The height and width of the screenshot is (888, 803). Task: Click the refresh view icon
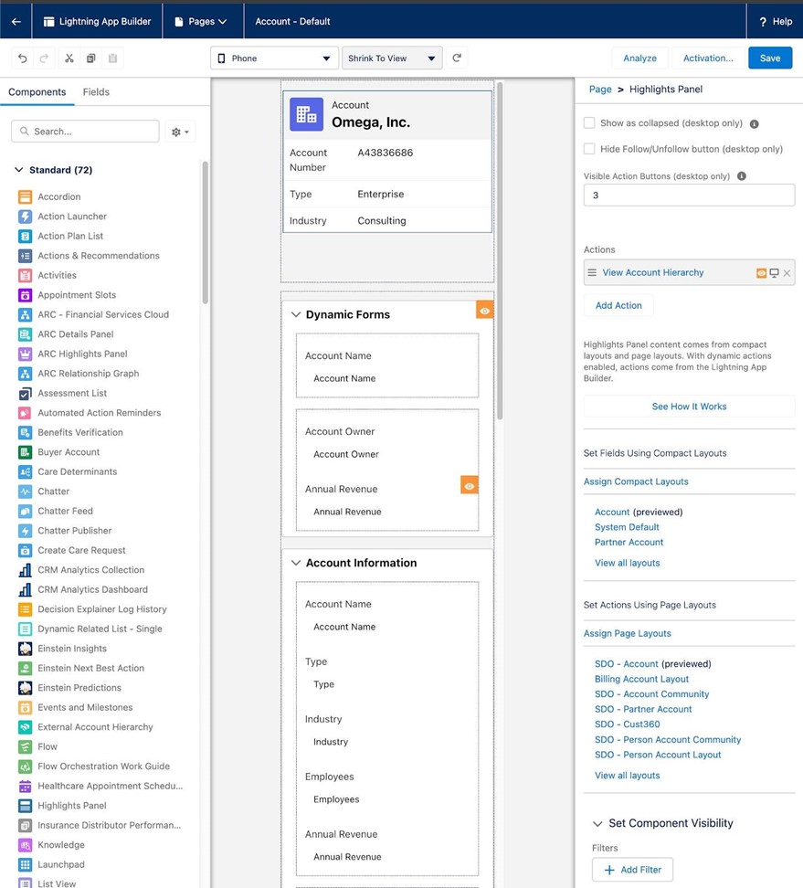click(x=457, y=58)
